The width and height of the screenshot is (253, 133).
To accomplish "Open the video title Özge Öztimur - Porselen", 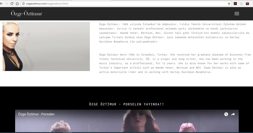I will point(36,114).
